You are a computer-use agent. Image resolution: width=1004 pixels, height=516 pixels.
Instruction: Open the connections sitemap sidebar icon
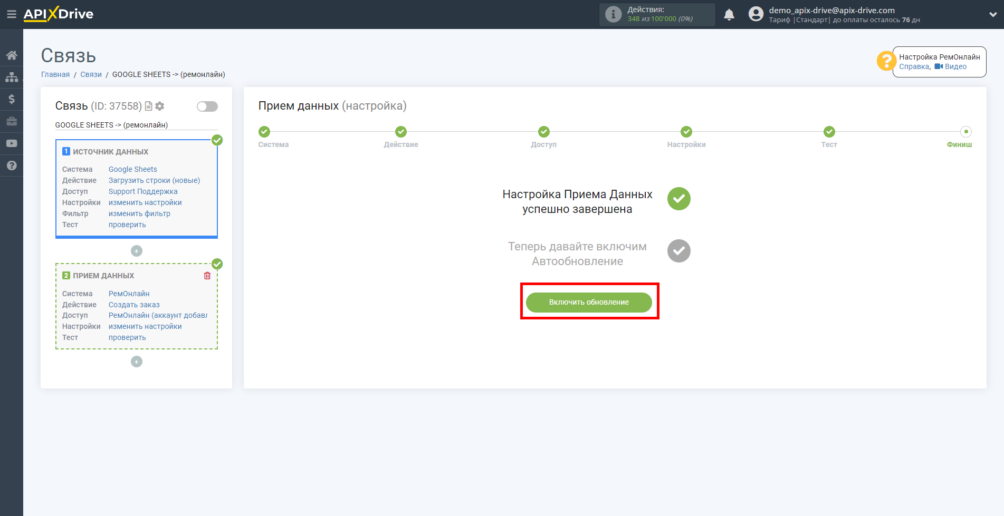pos(12,77)
